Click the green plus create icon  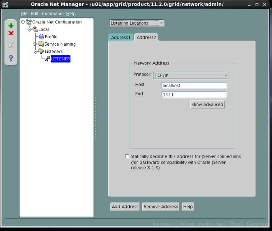(11, 26)
